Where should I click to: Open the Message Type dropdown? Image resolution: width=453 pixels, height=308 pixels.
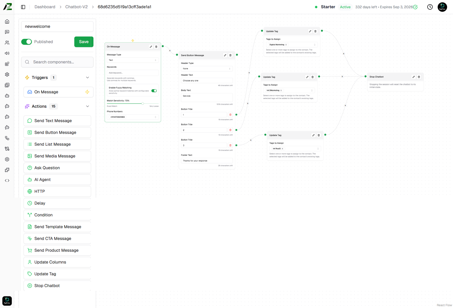(x=133, y=60)
